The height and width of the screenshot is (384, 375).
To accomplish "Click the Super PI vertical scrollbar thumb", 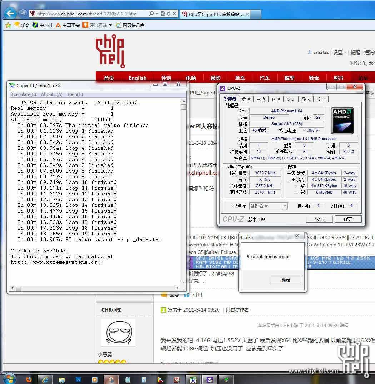I will tap(184, 107).
